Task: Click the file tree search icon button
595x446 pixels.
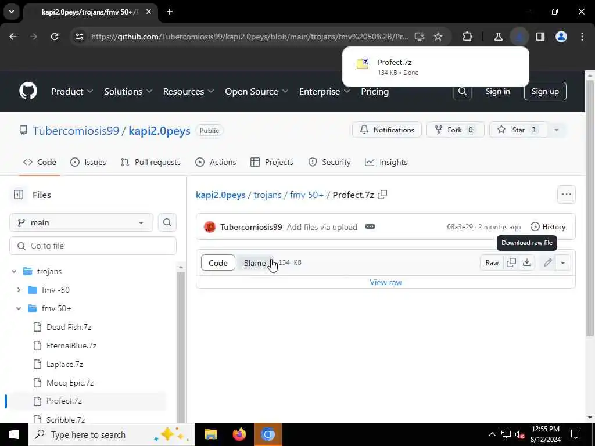Action: [167, 222]
